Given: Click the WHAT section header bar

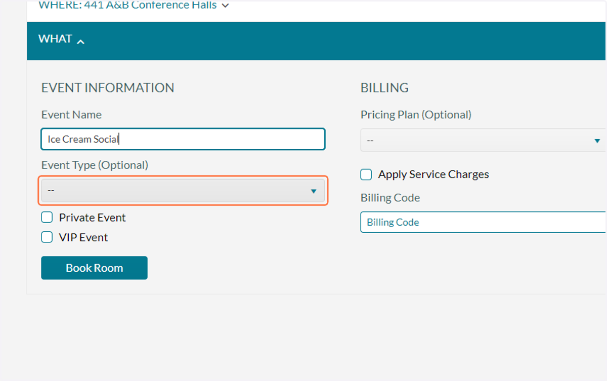Looking at the screenshot, I should [x=317, y=41].
